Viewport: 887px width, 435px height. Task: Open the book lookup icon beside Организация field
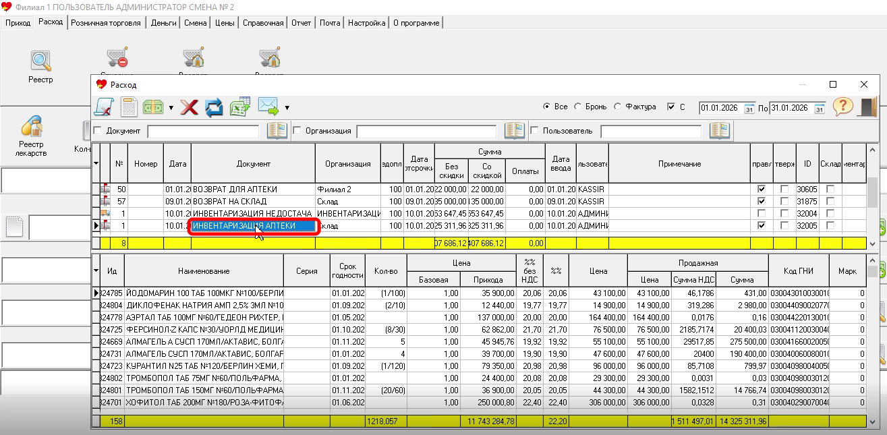[515, 131]
